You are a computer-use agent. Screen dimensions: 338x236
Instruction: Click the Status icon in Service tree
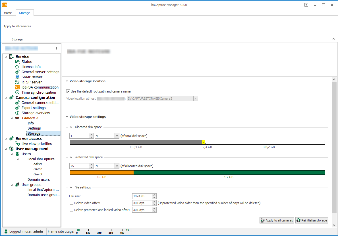point(17,62)
